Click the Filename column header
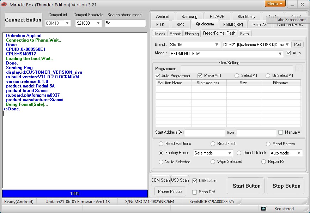The width and height of the screenshot is (310, 213). point(281,83)
